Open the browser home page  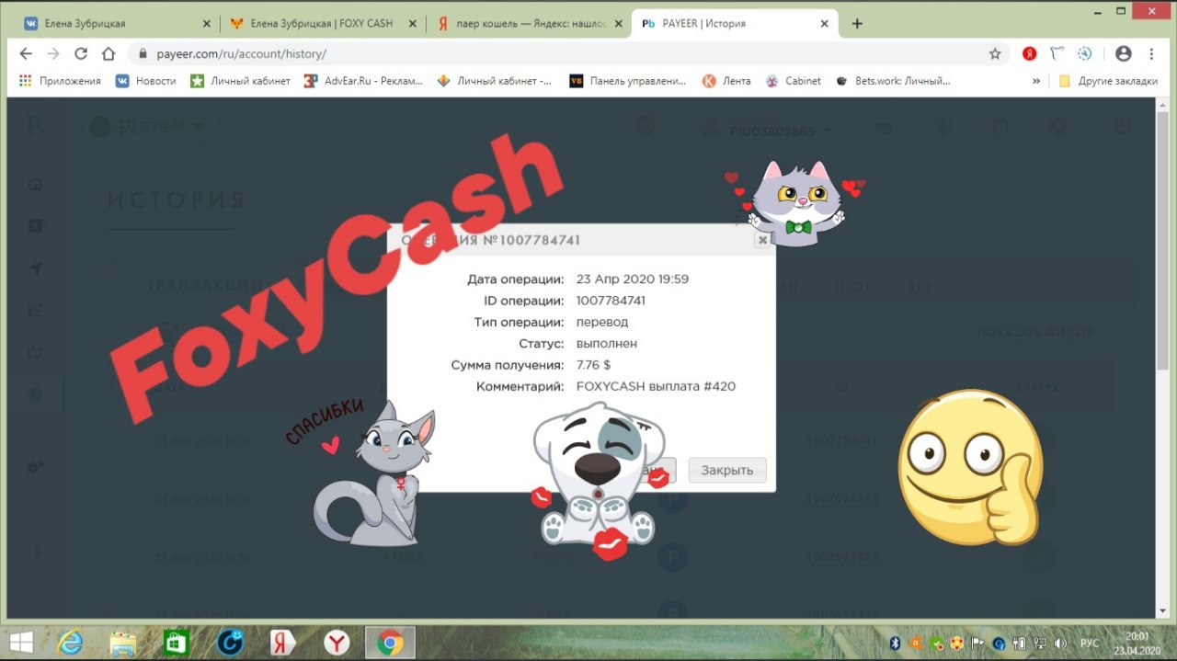109,54
